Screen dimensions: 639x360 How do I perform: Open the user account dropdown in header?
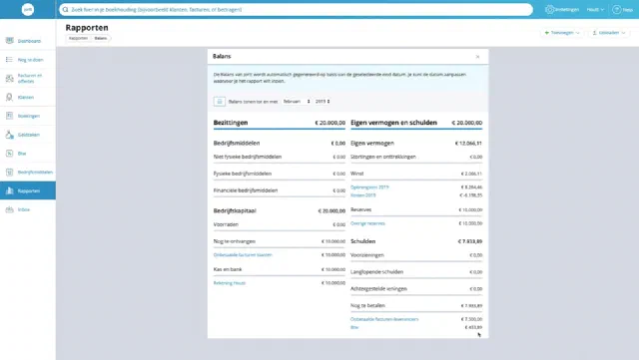pyautogui.click(x=595, y=9)
